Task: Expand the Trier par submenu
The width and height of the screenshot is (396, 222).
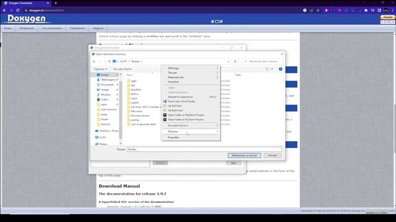Action: pos(191,73)
